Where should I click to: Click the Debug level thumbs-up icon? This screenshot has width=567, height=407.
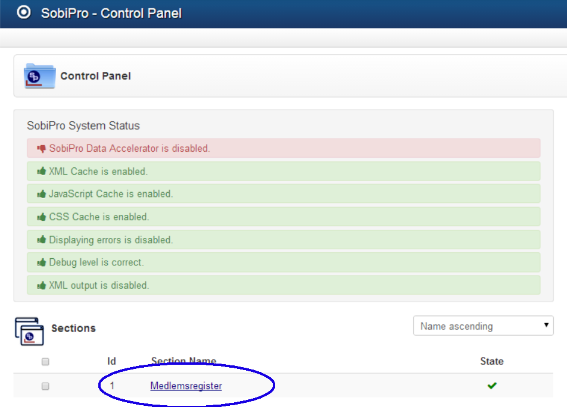coord(42,262)
